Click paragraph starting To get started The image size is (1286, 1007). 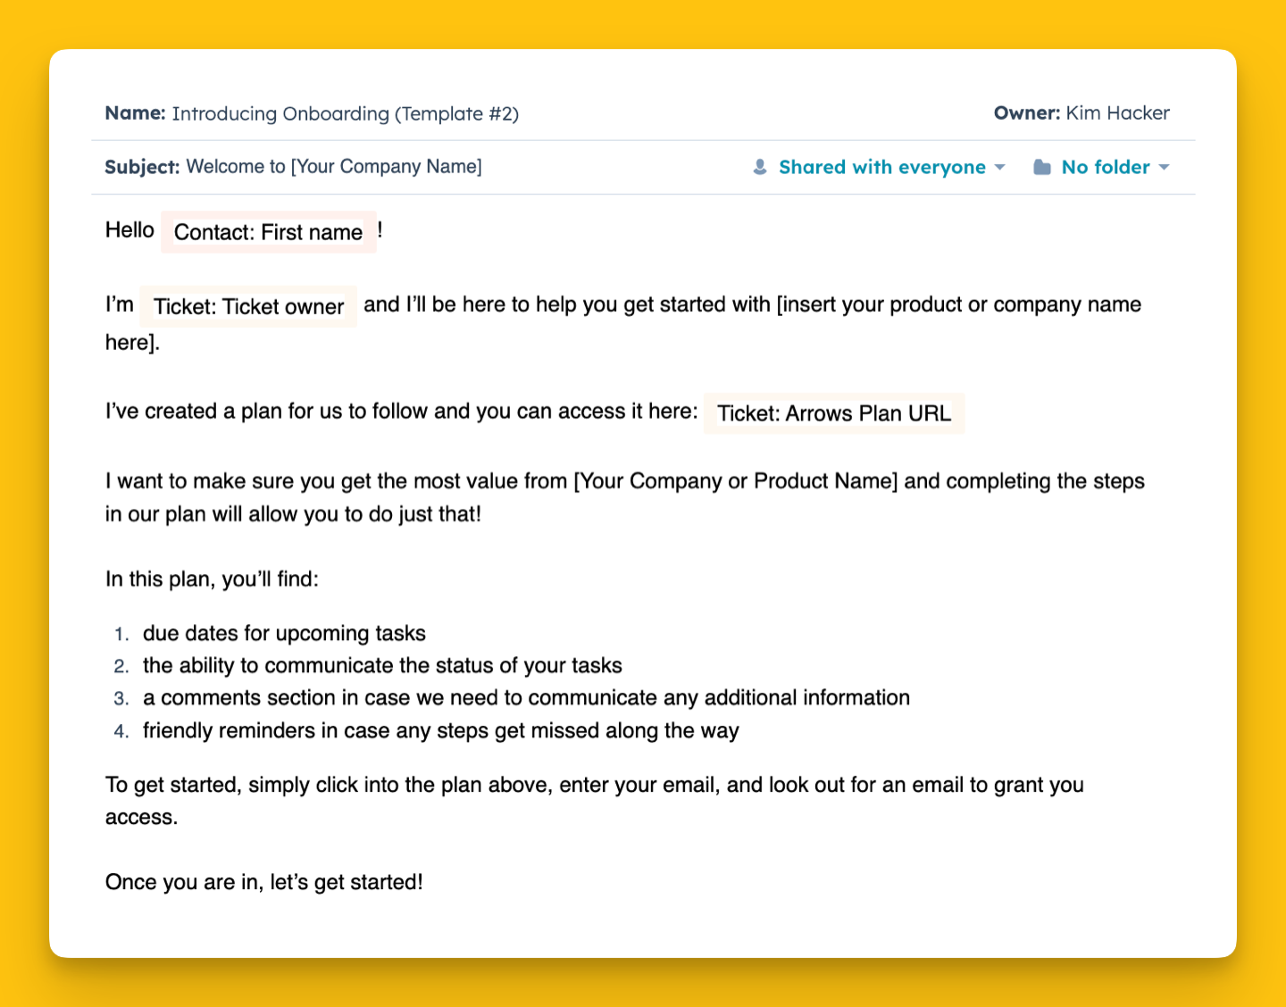[x=595, y=801]
